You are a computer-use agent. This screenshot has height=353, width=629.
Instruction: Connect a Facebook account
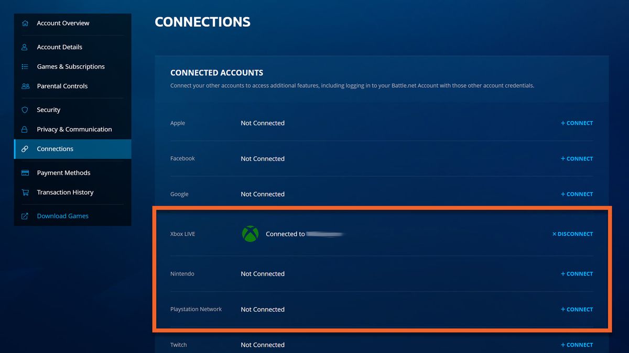[577, 158]
